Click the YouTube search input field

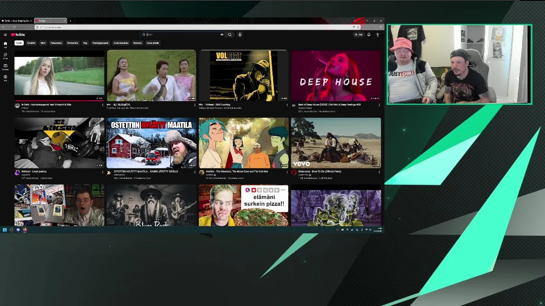pos(183,34)
